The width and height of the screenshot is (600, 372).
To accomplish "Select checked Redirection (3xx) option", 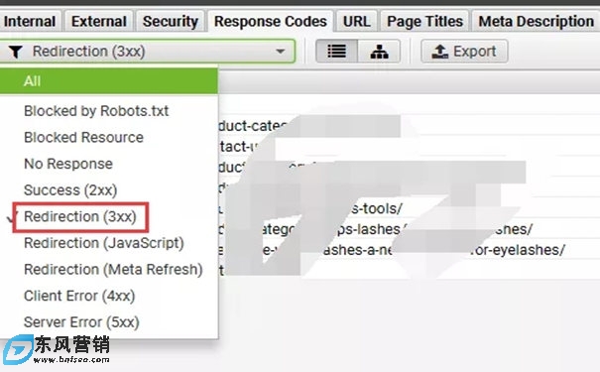I will coord(80,216).
